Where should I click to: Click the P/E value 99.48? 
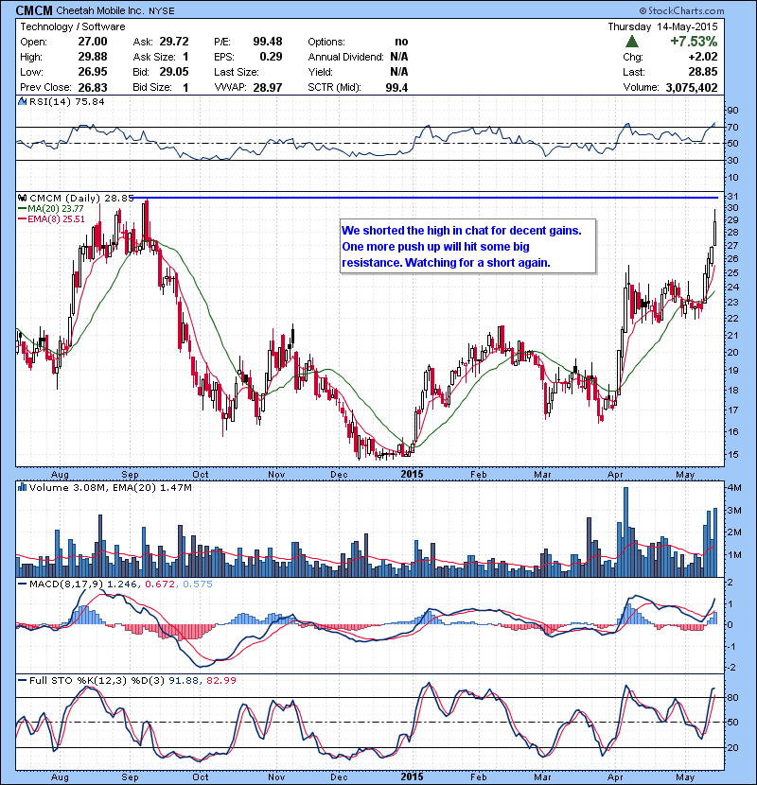click(x=268, y=42)
